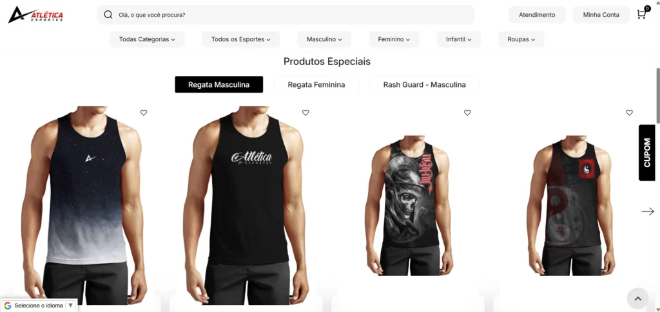Click the back-to-top arrow button

point(637,298)
